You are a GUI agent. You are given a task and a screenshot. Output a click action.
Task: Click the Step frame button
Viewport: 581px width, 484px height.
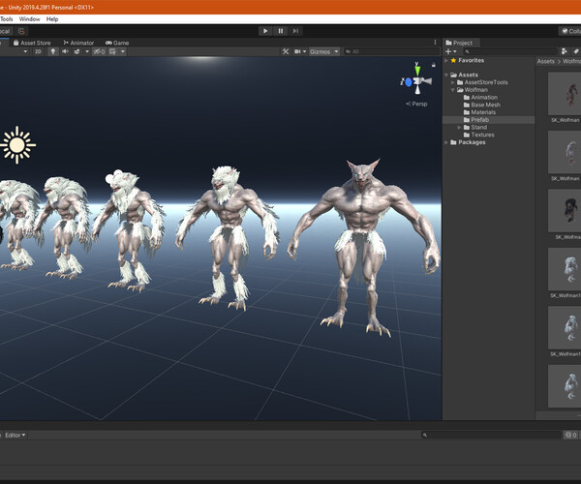pos(295,31)
